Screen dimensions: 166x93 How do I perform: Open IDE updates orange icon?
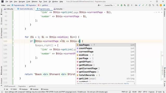161,5
